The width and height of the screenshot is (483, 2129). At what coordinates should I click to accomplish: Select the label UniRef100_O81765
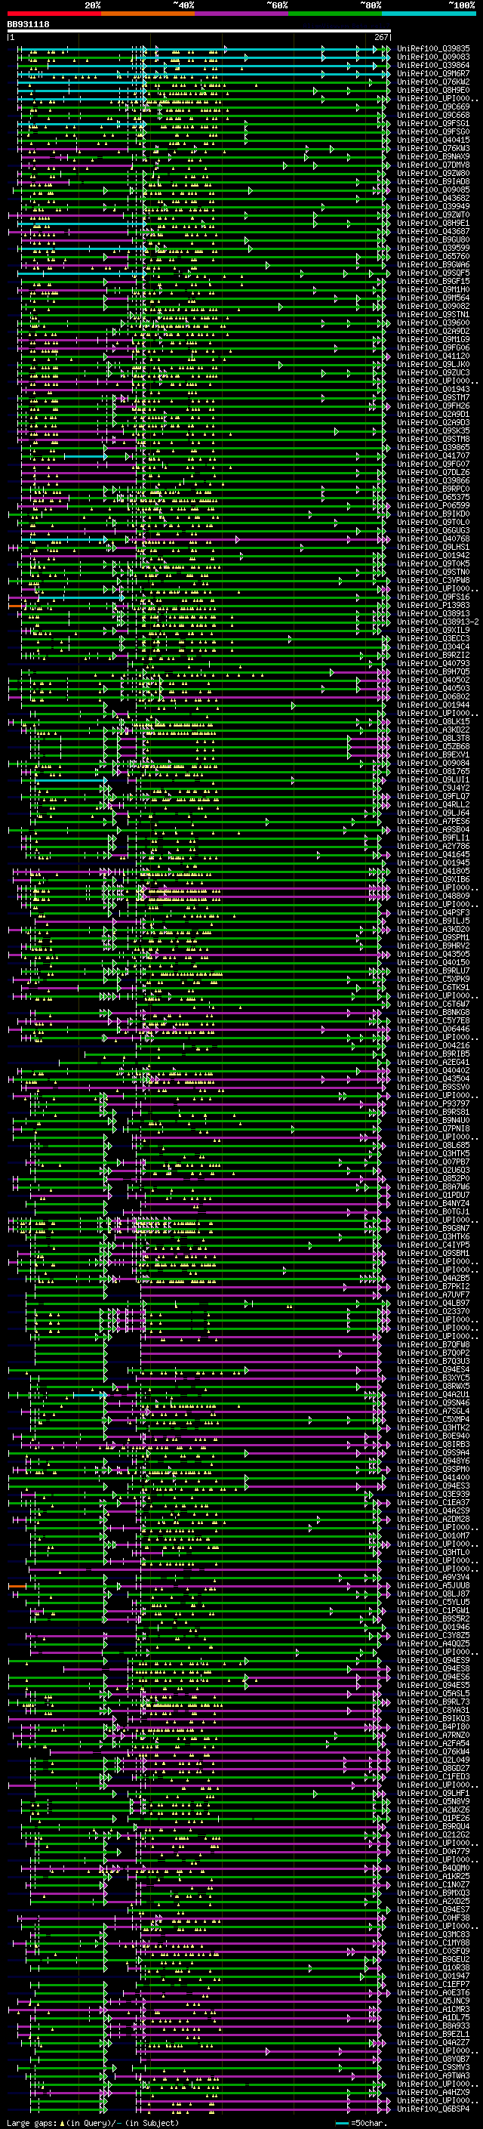[433, 771]
